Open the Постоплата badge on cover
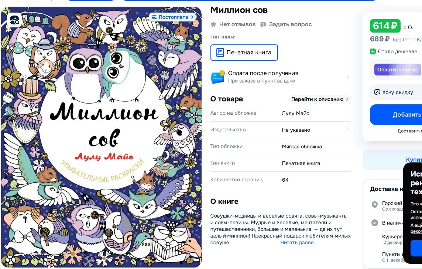 172,17
